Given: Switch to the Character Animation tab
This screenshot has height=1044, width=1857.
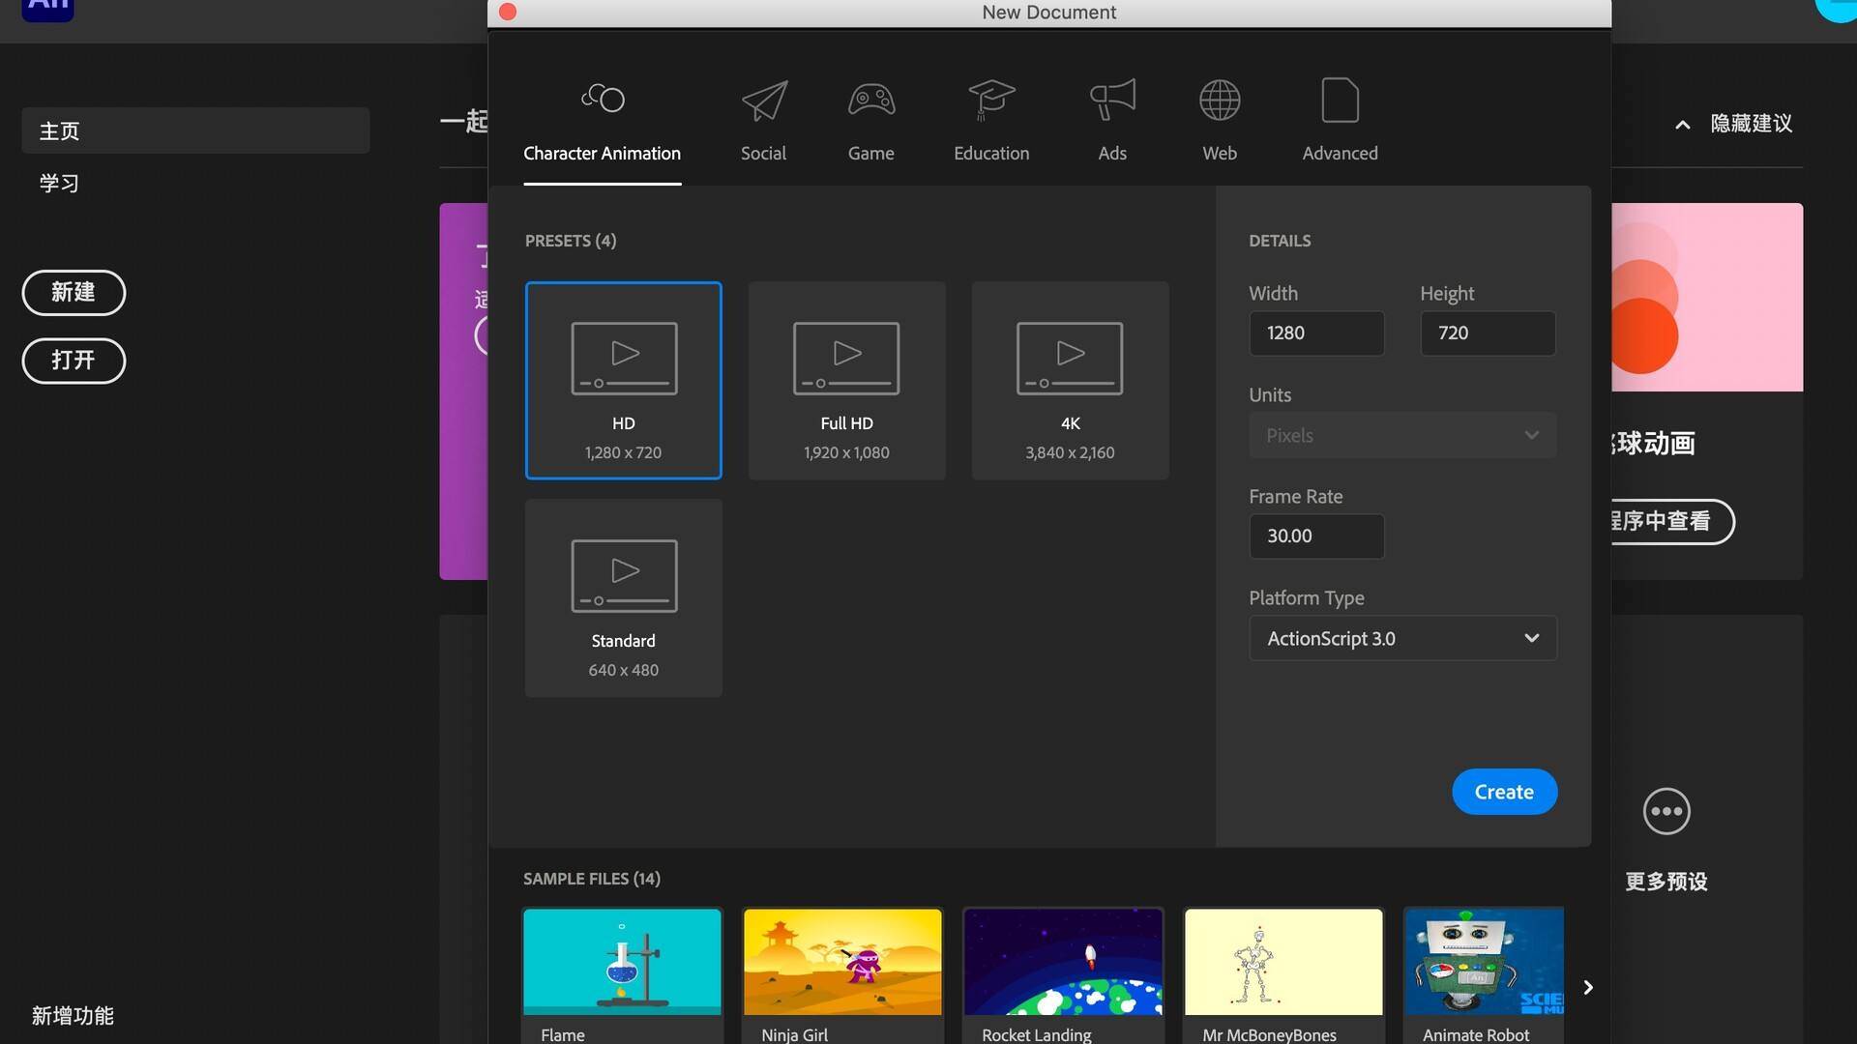Looking at the screenshot, I should [602, 120].
